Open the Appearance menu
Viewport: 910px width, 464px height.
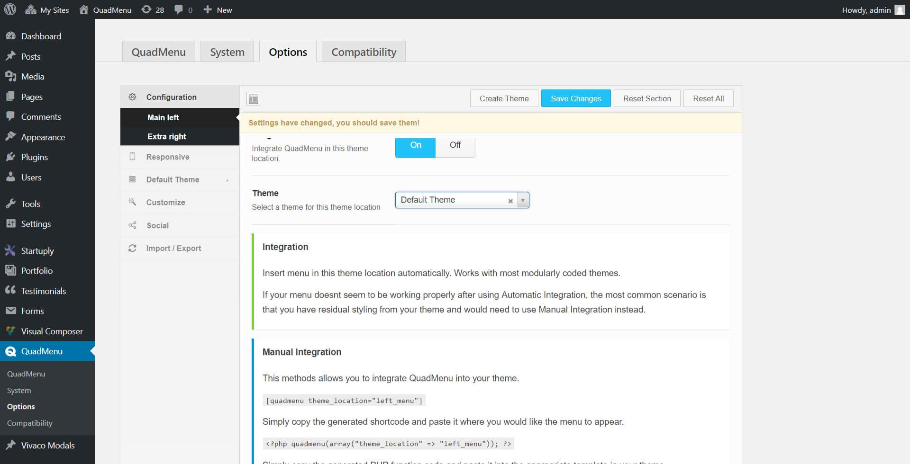pos(47,137)
